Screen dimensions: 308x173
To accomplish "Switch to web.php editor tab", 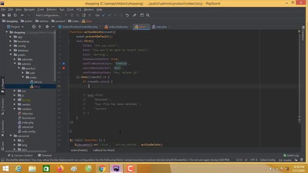I will 161,27.
